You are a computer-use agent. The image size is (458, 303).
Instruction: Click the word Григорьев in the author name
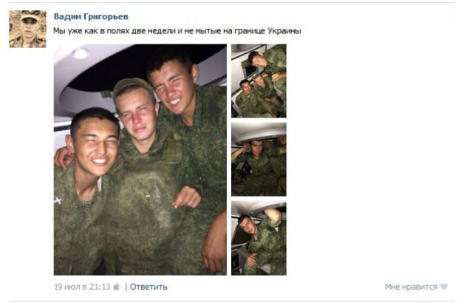[x=106, y=17]
